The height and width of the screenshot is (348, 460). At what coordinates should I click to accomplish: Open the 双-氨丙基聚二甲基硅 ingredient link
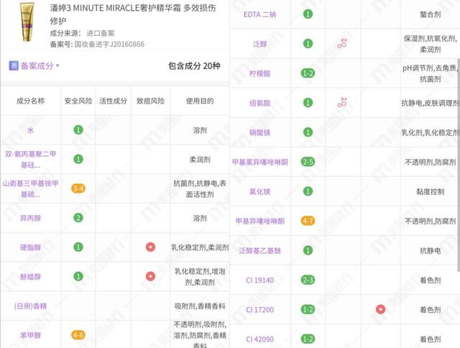[x=30, y=160]
